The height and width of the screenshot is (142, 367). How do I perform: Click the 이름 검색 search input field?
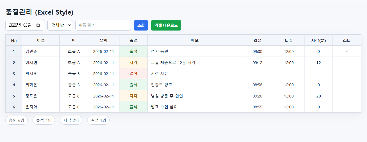click(103, 25)
